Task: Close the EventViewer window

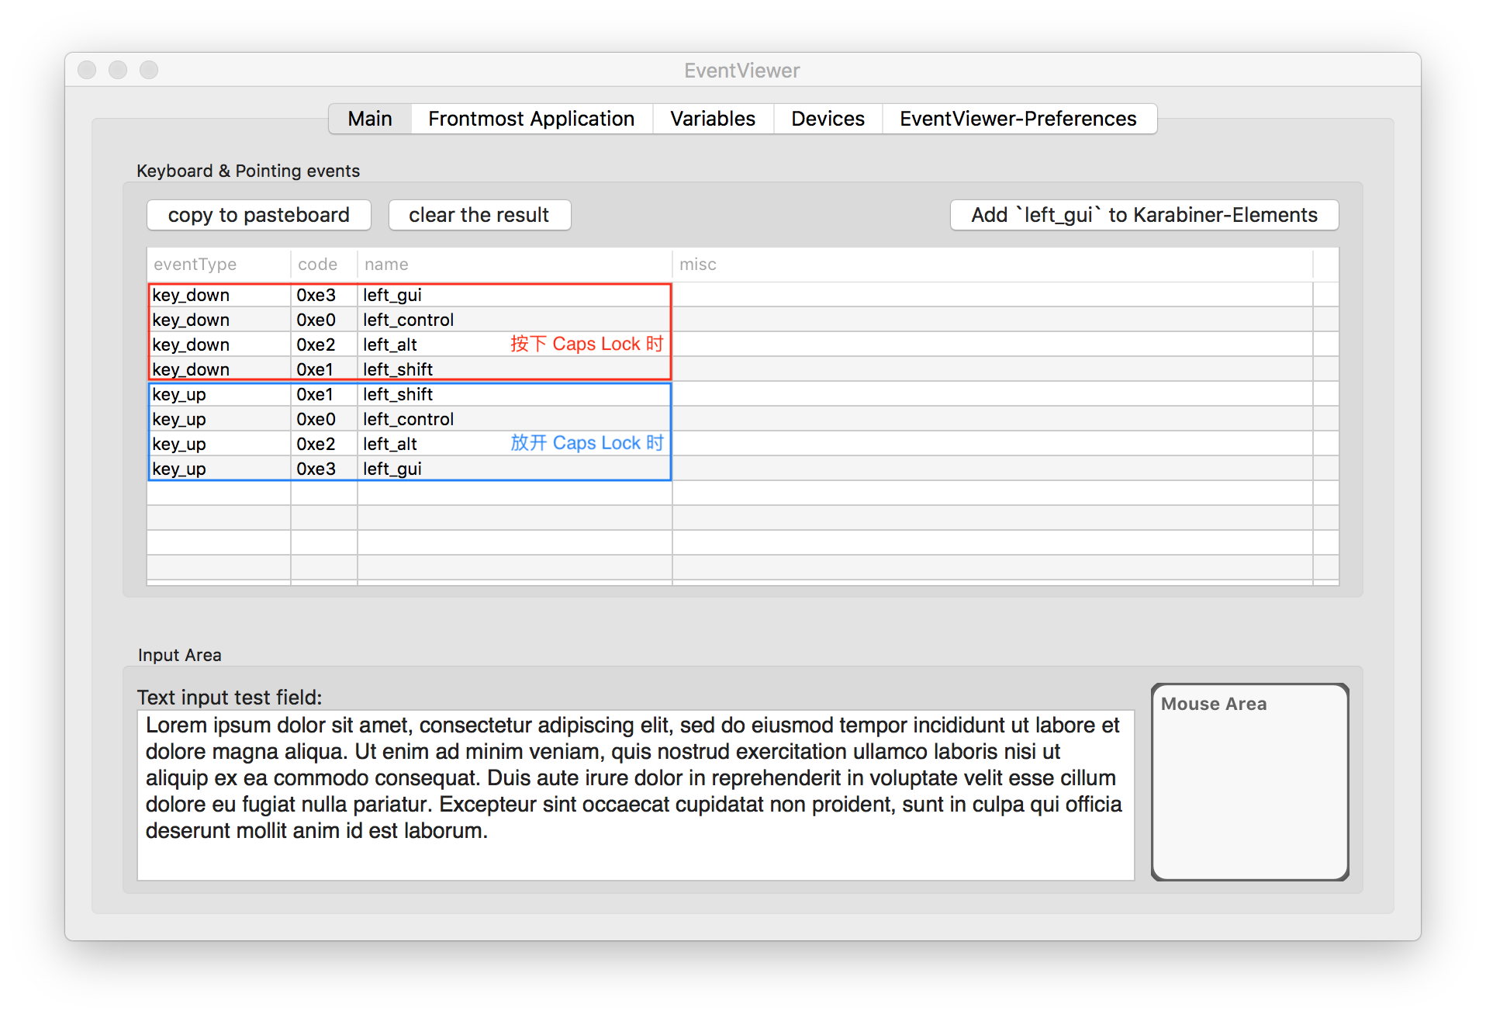Action: [87, 70]
